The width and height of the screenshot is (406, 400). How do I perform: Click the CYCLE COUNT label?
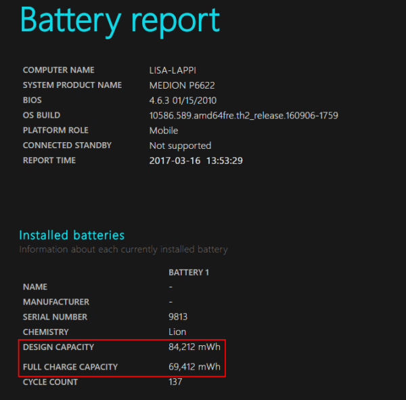pyautogui.click(x=50, y=382)
